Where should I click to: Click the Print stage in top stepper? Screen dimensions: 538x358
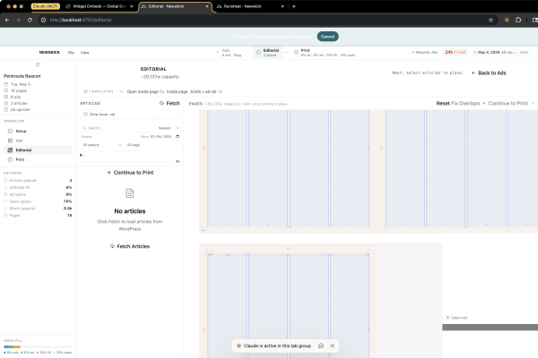(x=325, y=53)
